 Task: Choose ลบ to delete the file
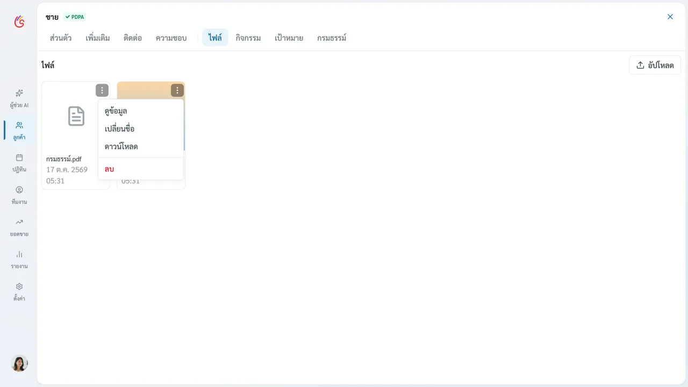[141, 169]
